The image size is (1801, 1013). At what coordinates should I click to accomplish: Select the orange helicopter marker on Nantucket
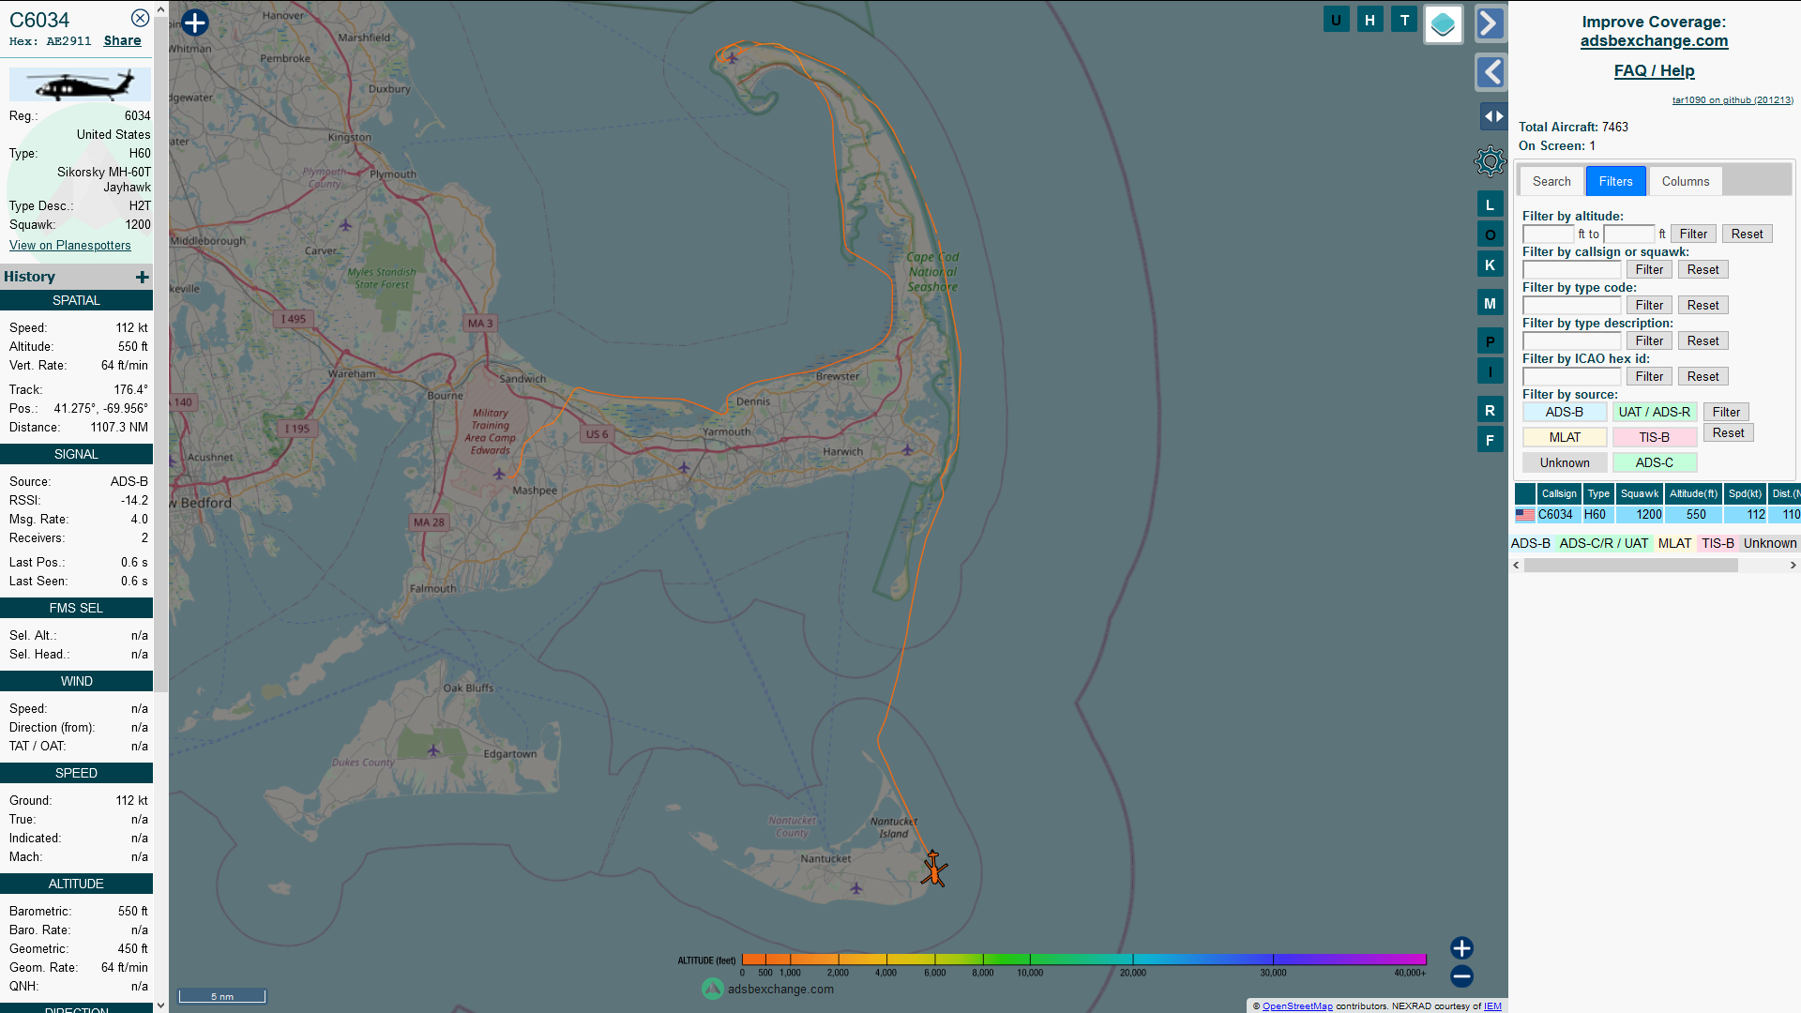(933, 869)
